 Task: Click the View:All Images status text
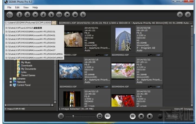(x=183, y=109)
